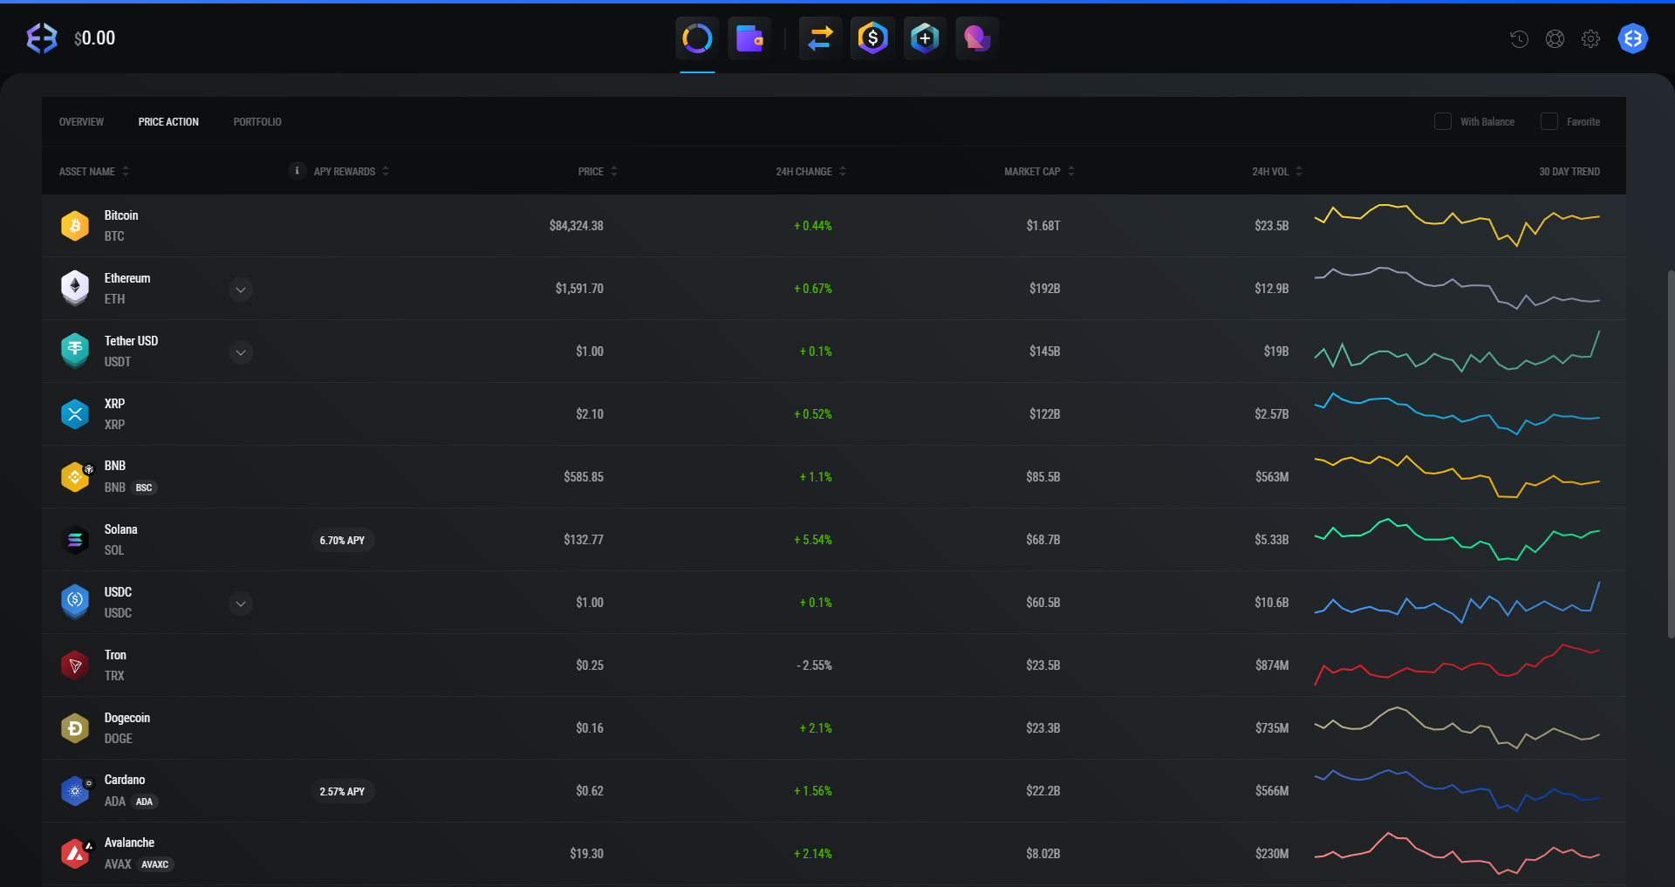The width and height of the screenshot is (1675, 887).
Task: Switch to the Price Action tab
Action: point(168,122)
